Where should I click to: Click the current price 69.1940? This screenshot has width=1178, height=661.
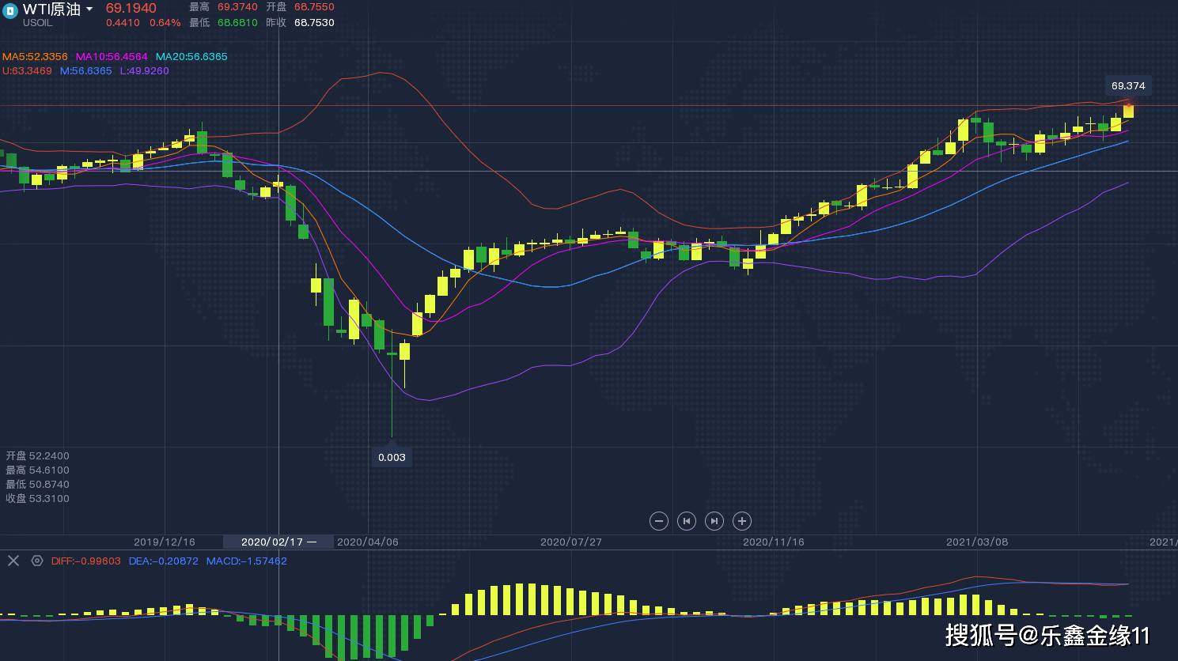(x=131, y=9)
